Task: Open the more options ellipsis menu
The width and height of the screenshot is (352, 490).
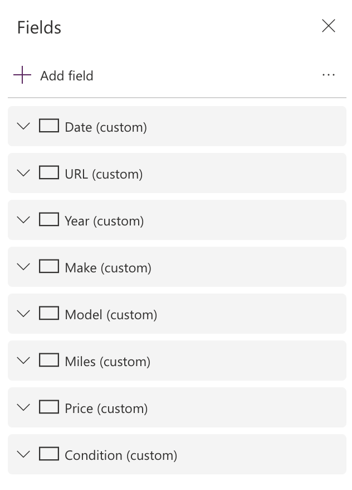Action: (x=329, y=74)
